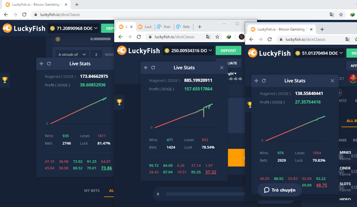Reload the page in the right browser window
Screen dimensions: 357x207
270,39
